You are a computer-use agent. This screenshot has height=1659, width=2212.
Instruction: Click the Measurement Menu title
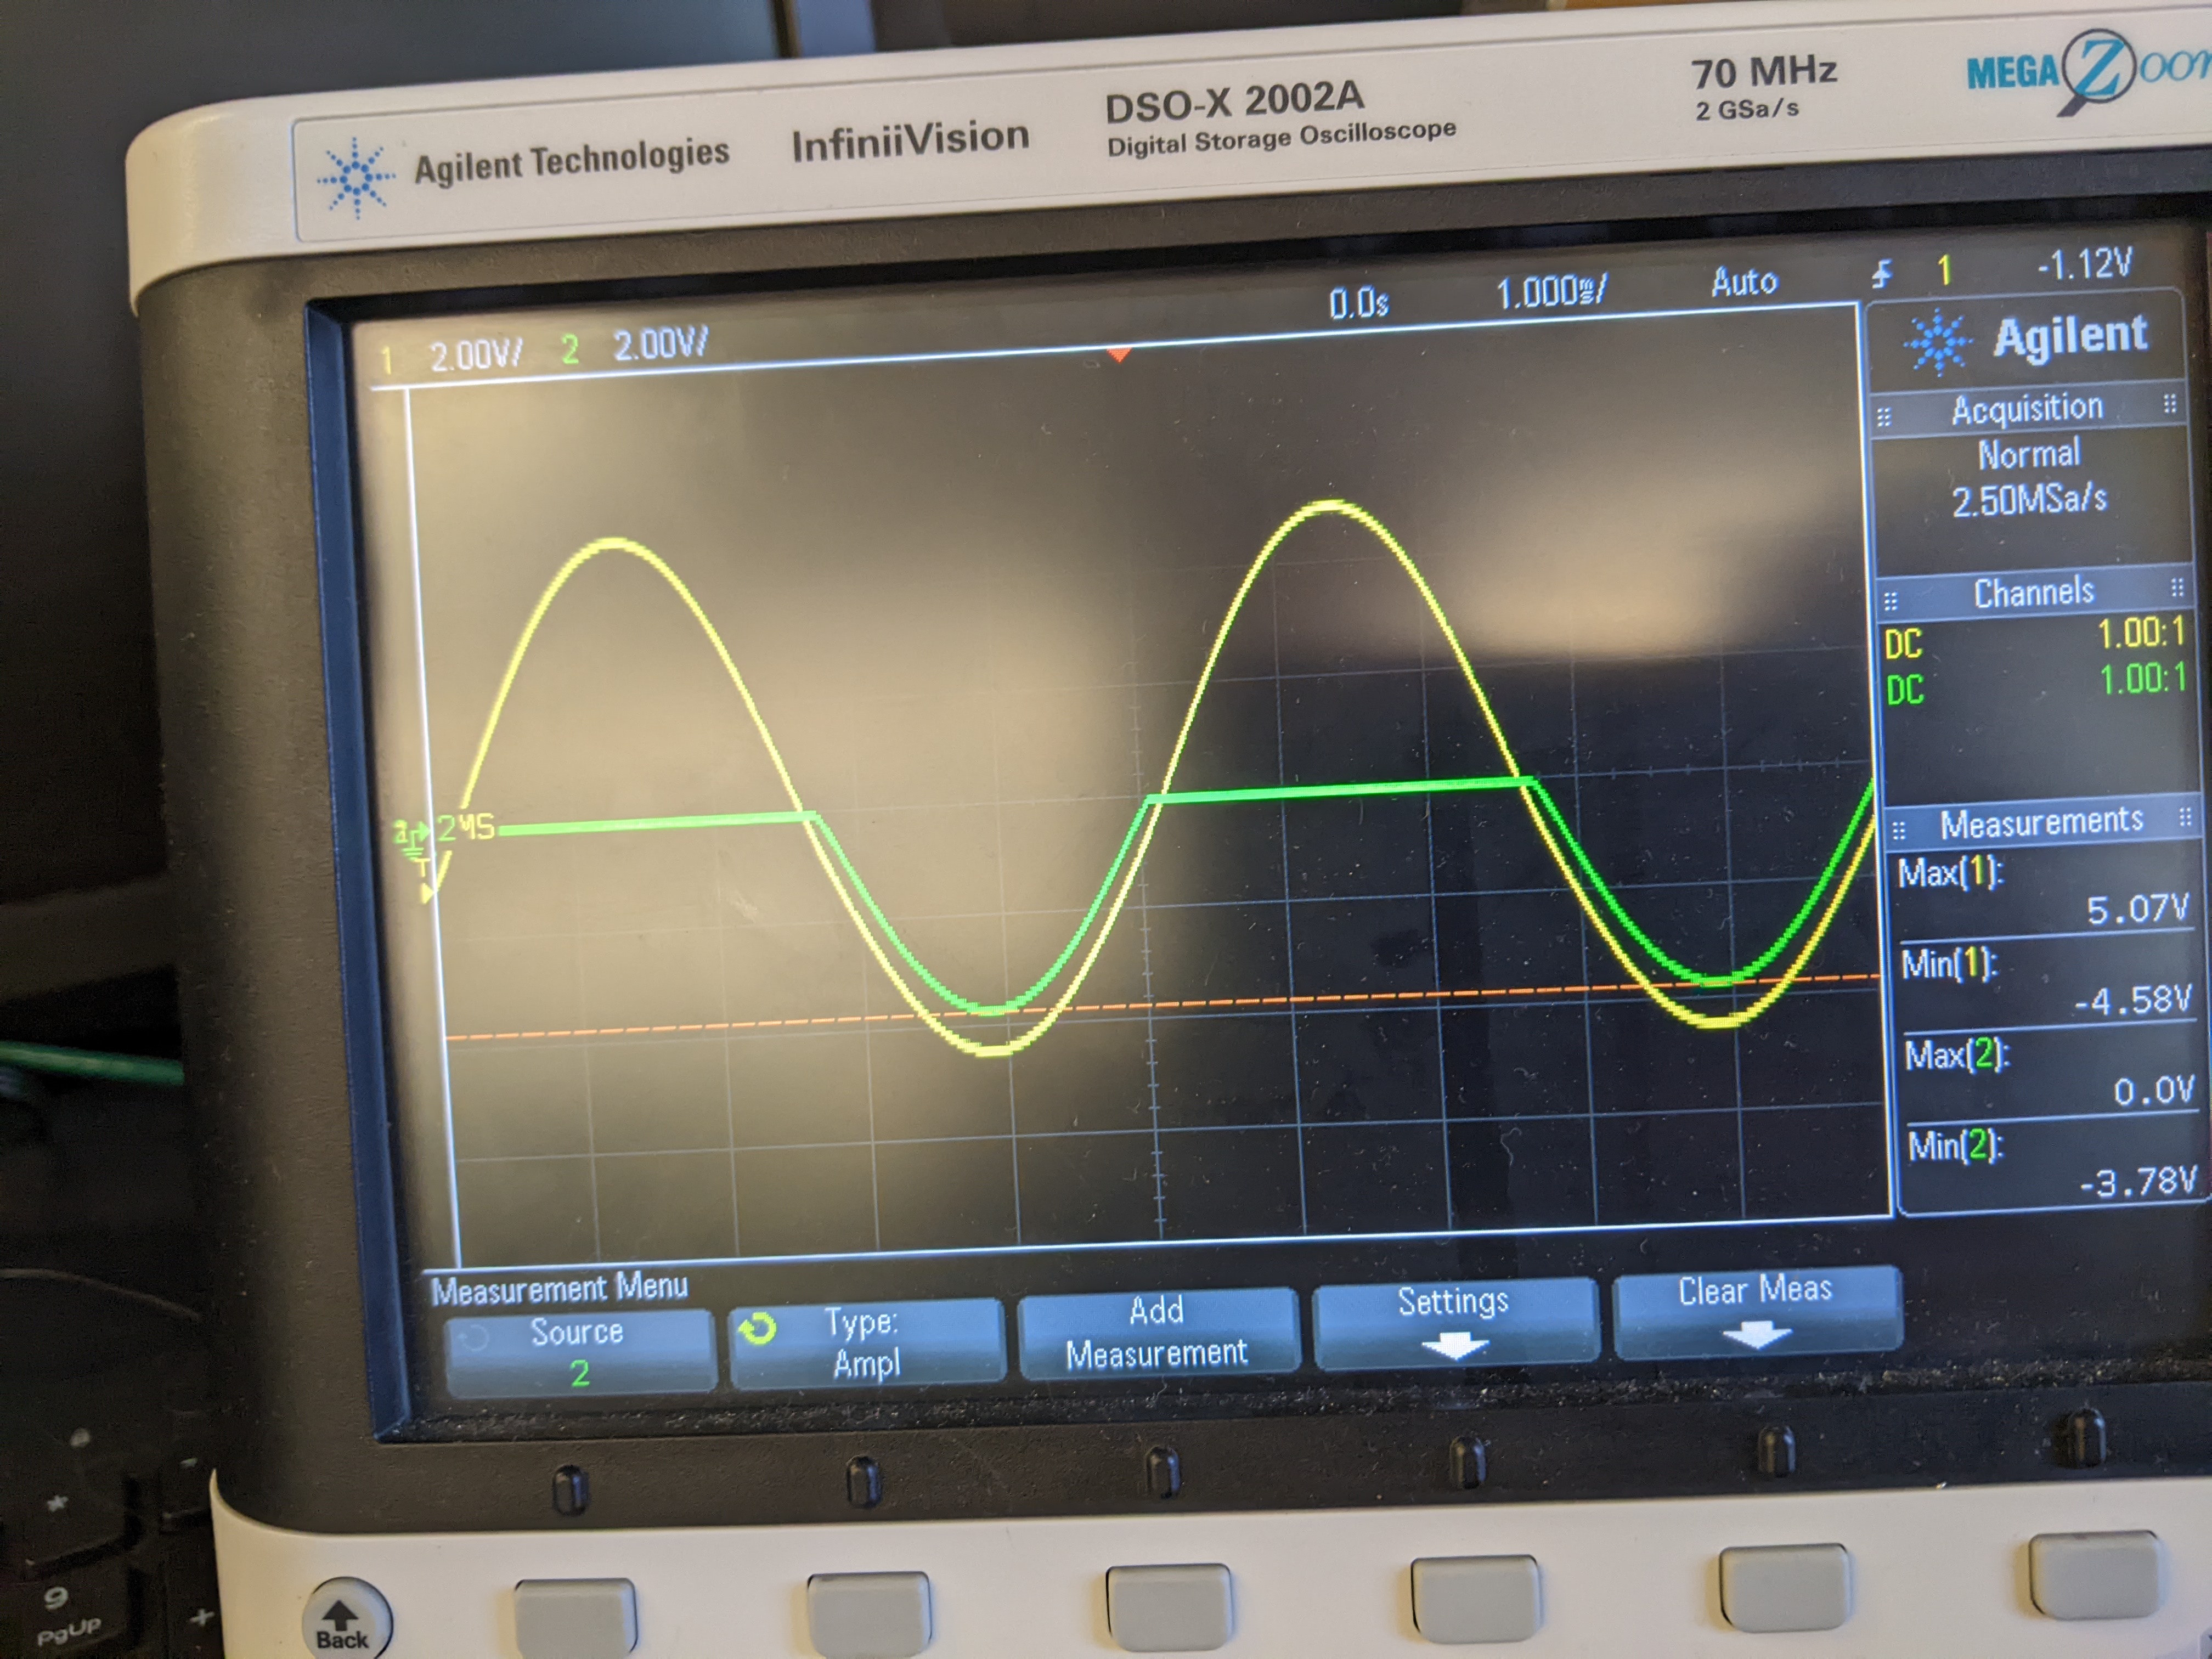(560, 1289)
